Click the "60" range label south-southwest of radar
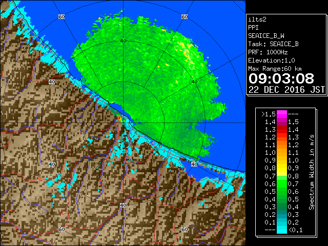 pyautogui.click(x=61, y=229)
